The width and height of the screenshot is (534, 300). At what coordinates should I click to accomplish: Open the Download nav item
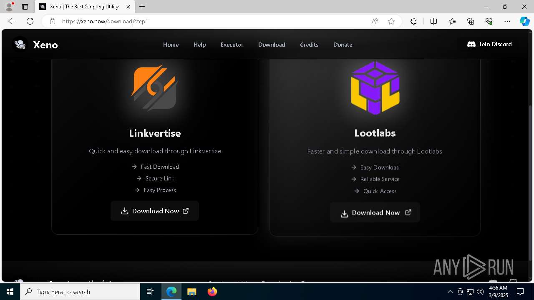272,45
